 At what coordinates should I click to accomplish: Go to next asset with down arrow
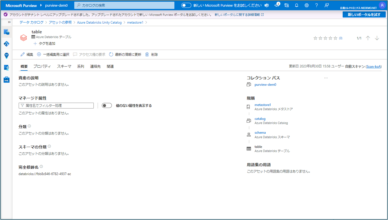(377, 38)
